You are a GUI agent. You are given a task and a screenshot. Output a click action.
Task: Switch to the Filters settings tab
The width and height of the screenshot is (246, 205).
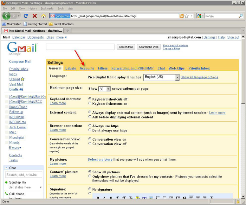click(x=103, y=68)
